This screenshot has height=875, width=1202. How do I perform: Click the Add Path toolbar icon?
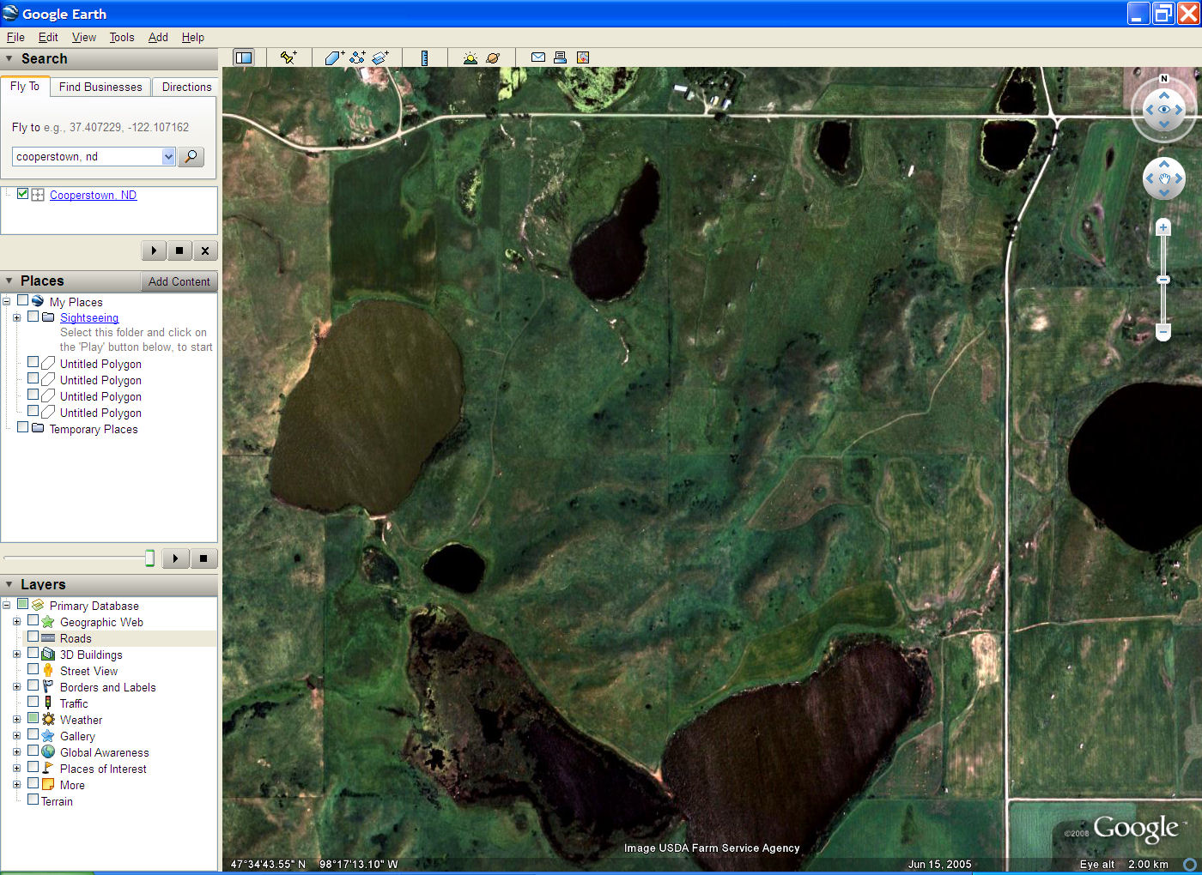pyautogui.click(x=357, y=57)
